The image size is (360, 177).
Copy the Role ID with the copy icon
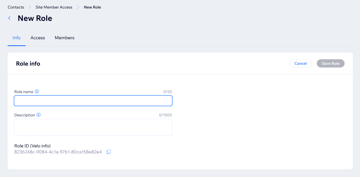pos(108,152)
